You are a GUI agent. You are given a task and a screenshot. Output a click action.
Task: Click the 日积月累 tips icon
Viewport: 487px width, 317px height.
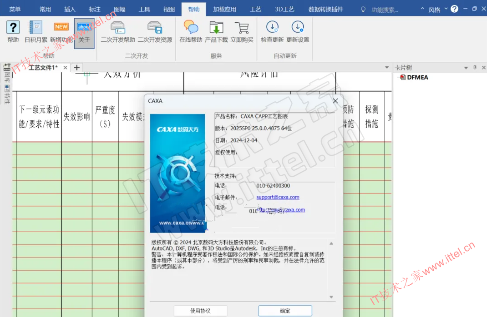tap(36, 31)
